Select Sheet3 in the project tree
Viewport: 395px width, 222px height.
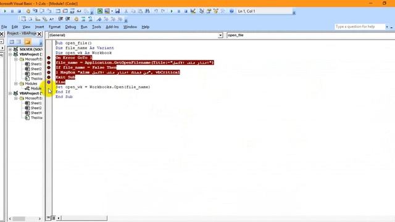tap(33, 74)
